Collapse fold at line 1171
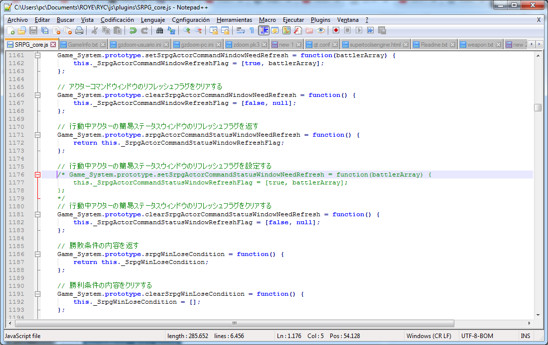Viewport: 548px width, 345px height. [37, 135]
